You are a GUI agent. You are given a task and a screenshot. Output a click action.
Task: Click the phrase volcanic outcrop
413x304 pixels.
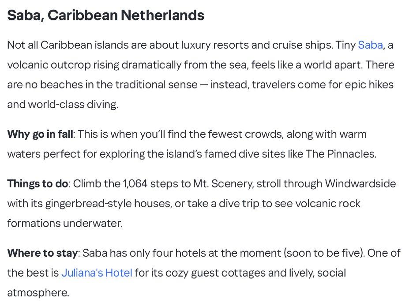[49, 65]
